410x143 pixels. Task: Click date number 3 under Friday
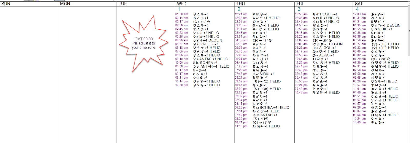pyautogui.click(x=299, y=9)
